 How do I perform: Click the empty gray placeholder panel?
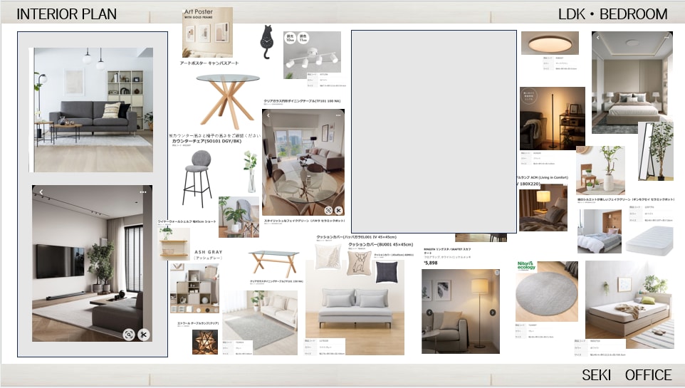pos(434,132)
